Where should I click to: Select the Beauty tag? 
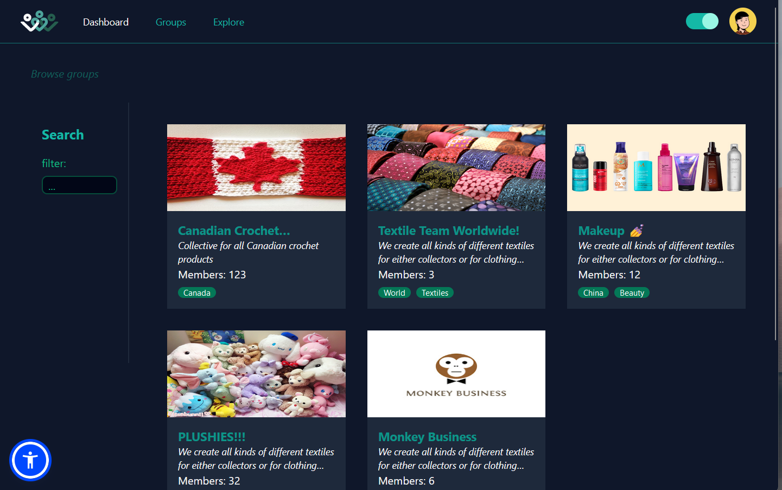[x=632, y=292]
